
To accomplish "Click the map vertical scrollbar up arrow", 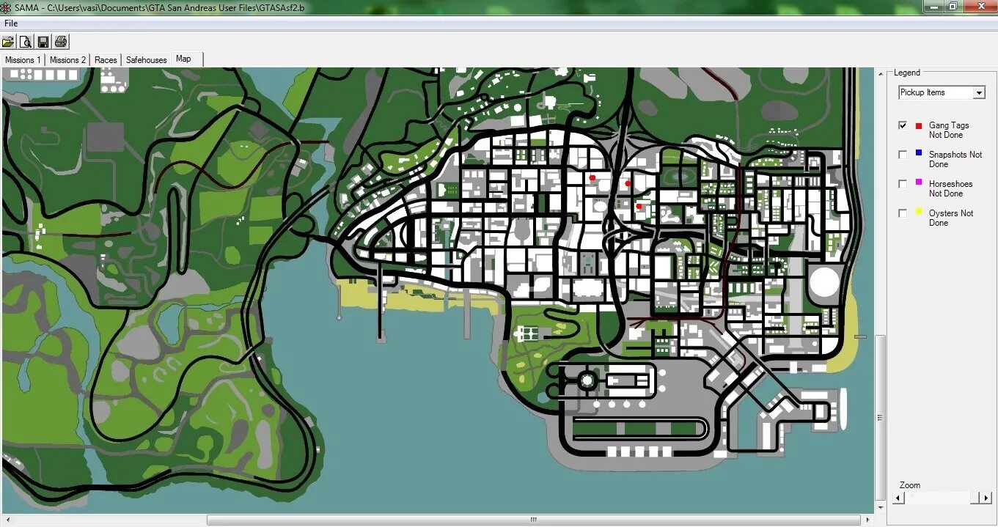I will tap(881, 73).
